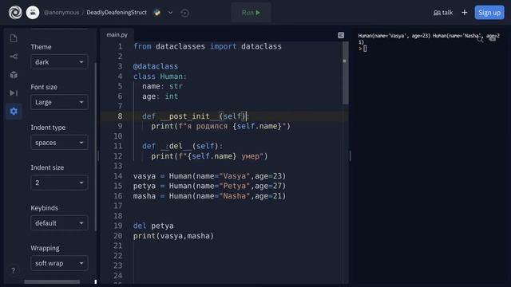Click the DeadlyDeafeningStruct repl name
511x287 pixels.
[x=117, y=13]
